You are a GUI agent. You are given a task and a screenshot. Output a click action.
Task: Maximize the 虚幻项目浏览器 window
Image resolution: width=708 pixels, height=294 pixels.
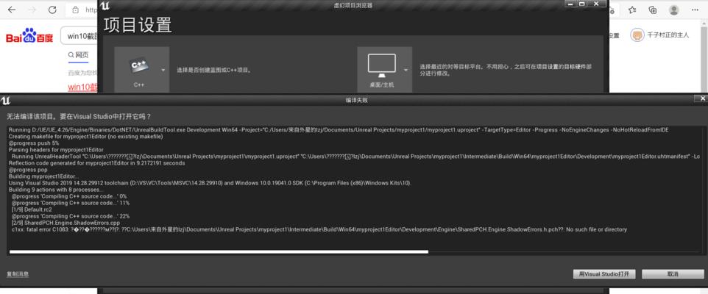[x=582, y=4]
